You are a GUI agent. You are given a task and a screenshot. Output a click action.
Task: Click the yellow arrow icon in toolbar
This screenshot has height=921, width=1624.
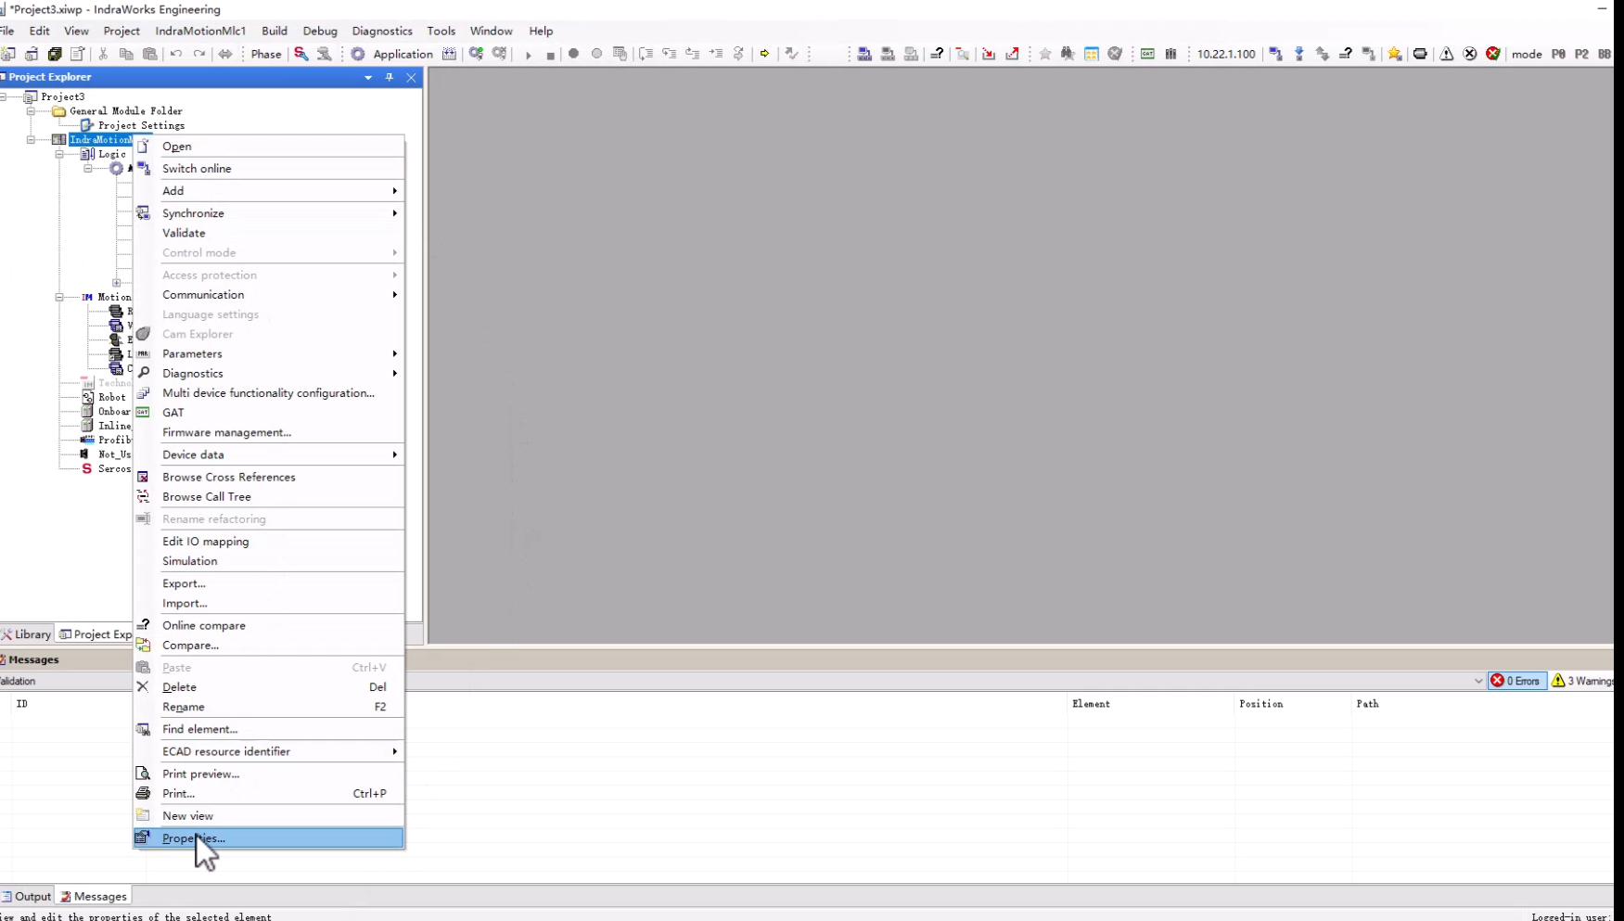[x=764, y=54]
